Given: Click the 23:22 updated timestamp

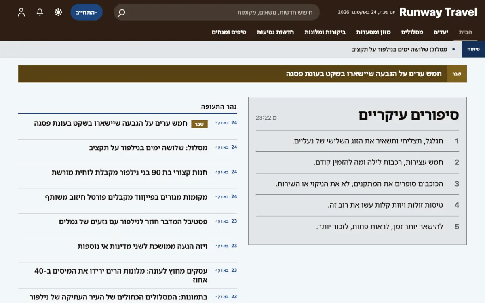Looking at the screenshot, I should (266, 118).
